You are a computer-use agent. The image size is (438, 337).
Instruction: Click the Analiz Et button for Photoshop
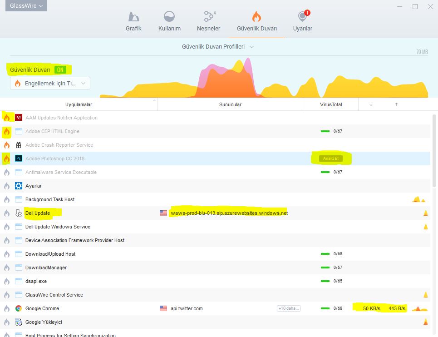[331, 159]
